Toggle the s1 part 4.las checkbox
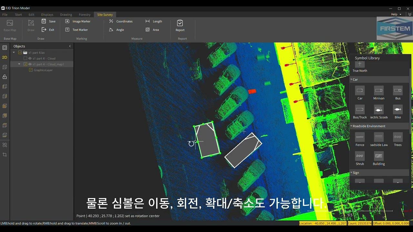Image resolution: width=413 pixels, height=232 pixels. tap(20, 53)
